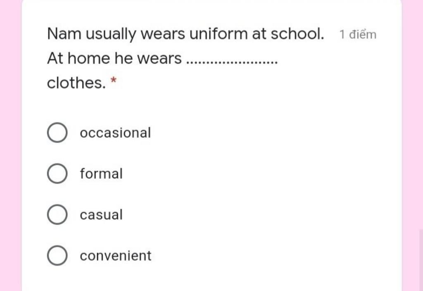Choose the "formal" radio button

pyautogui.click(x=57, y=174)
